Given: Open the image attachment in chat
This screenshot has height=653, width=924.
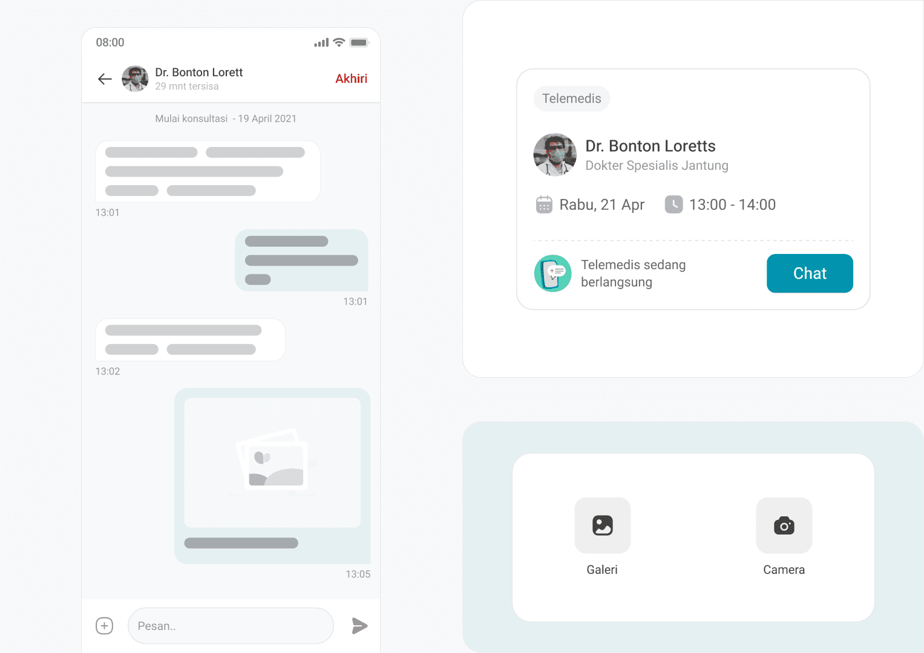Looking at the screenshot, I should (272, 463).
